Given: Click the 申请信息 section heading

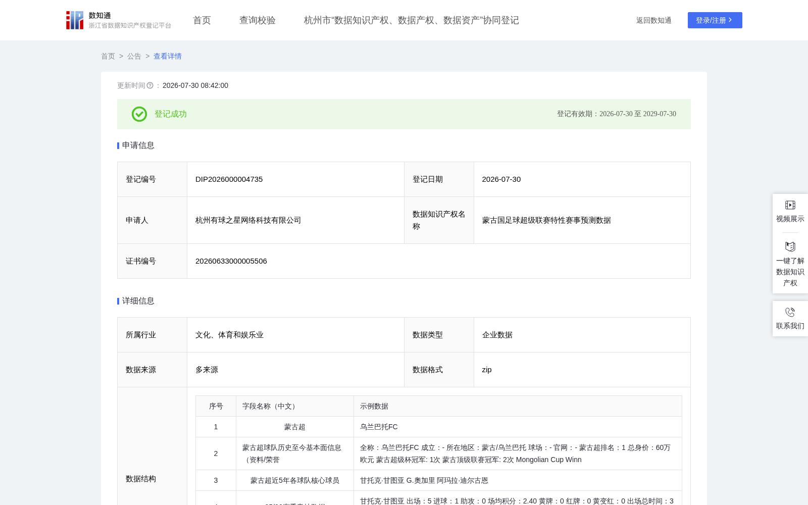Looking at the screenshot, I should click(138, 145).
